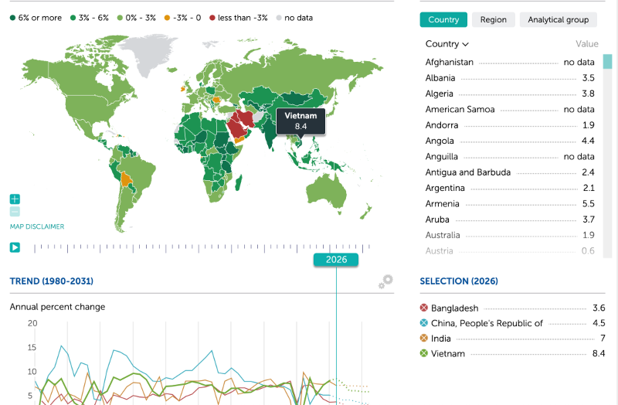Image resolution: width=618 pixels, height=405 pixels.
Task: Select Andorra in the country list
Action: [x=510, y=125]
